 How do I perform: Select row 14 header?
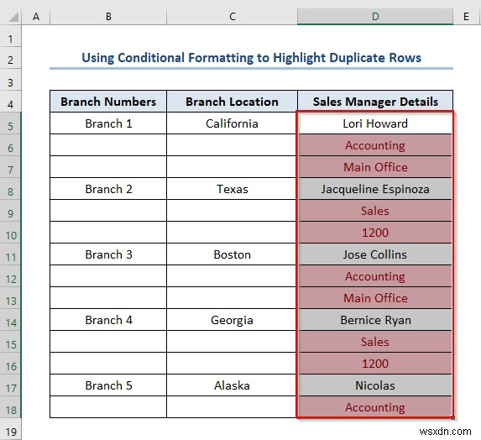pyautogui.click(x=10, y=320)
